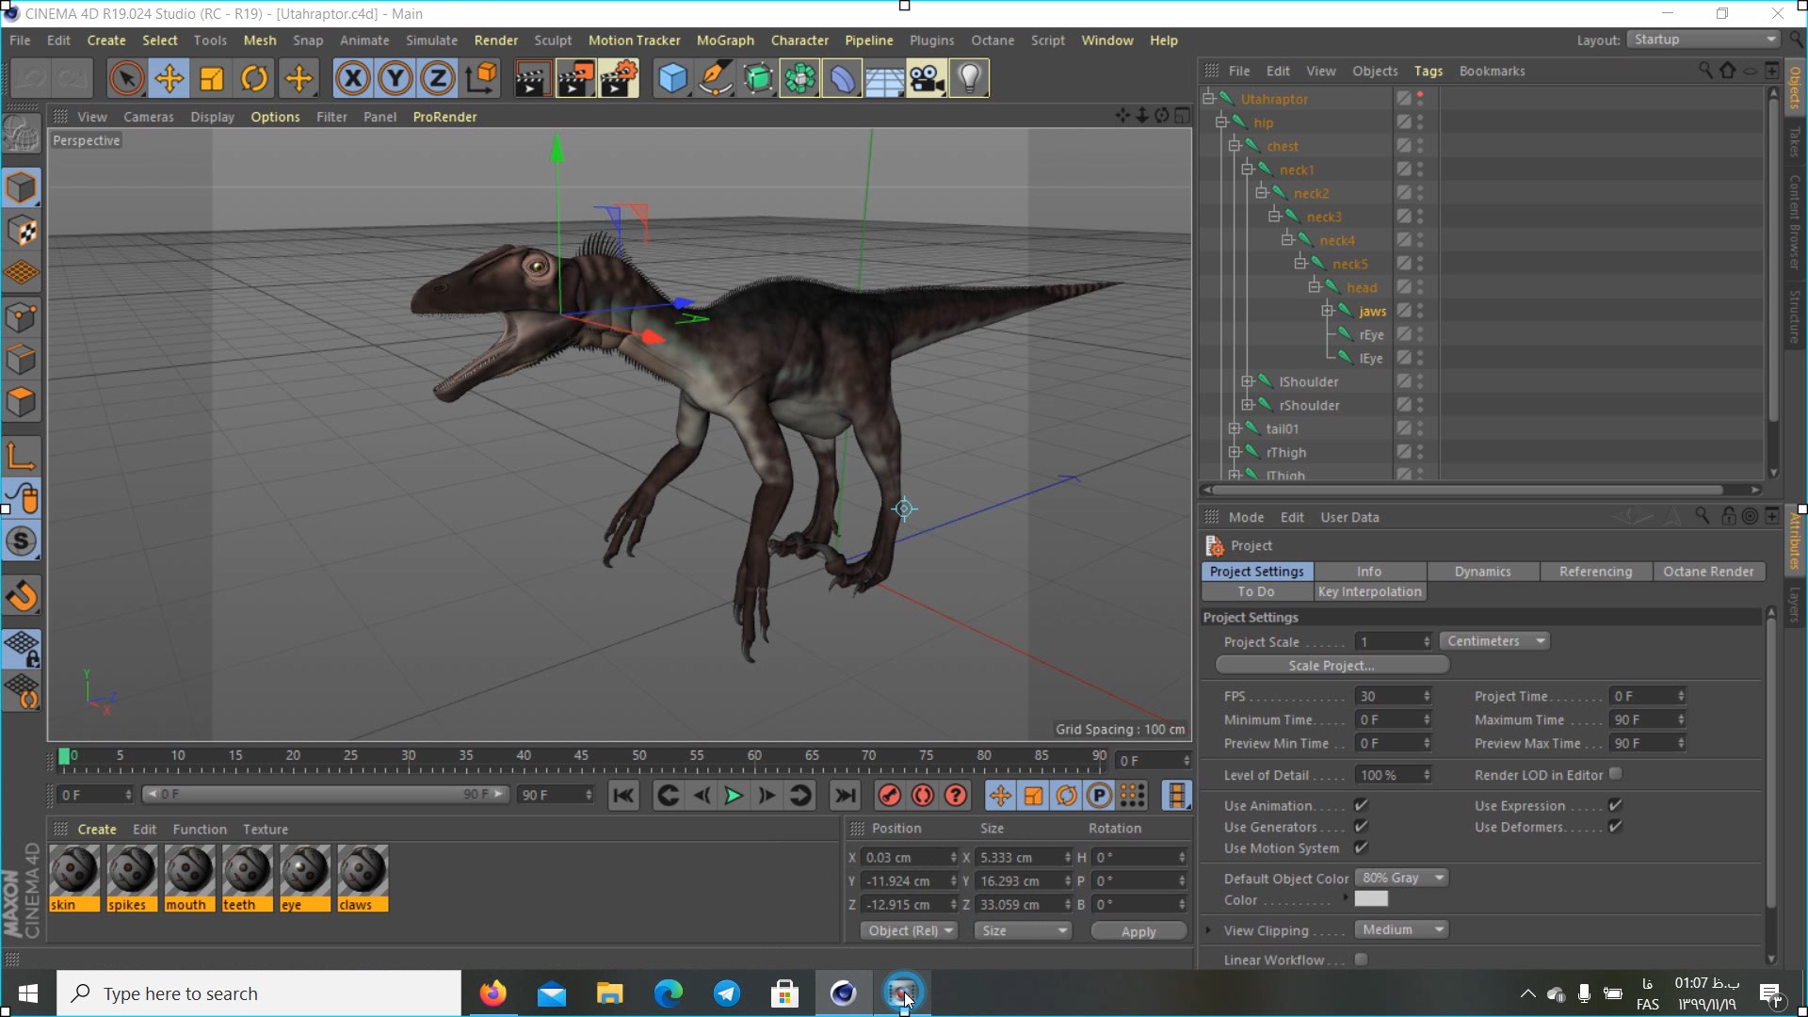This screenshot has width=1808, height=1017.
Task: Open the View Clipping dropdown
Action: 1402,928
